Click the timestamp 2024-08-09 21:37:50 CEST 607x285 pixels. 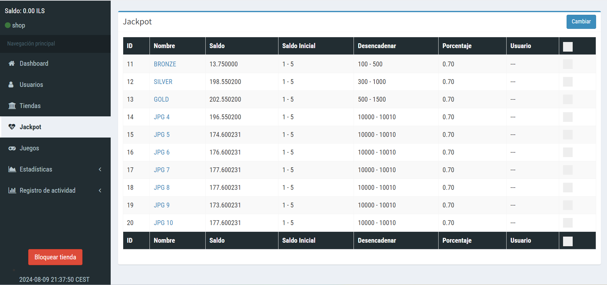(54, 280)
